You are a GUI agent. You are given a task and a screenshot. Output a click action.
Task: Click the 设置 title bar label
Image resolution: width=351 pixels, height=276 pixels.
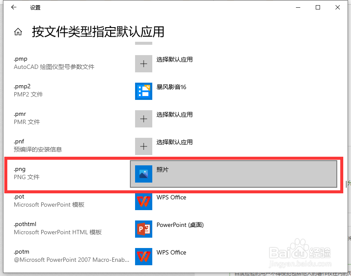pos(35,7)
